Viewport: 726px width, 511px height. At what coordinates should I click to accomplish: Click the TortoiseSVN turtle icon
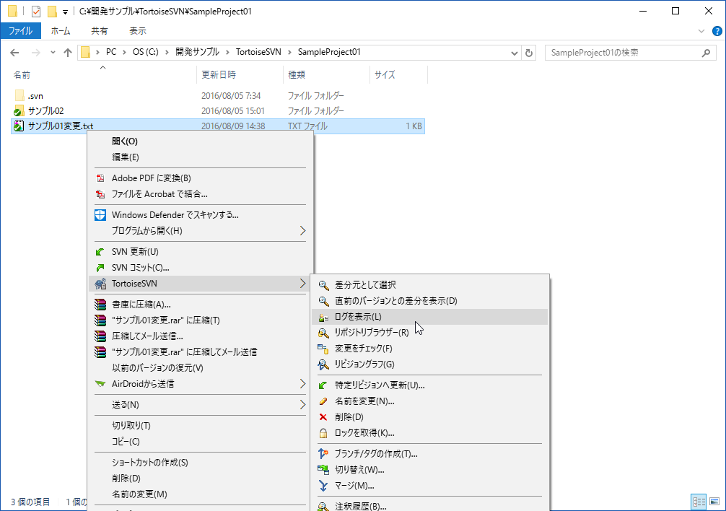pos(100,284)
